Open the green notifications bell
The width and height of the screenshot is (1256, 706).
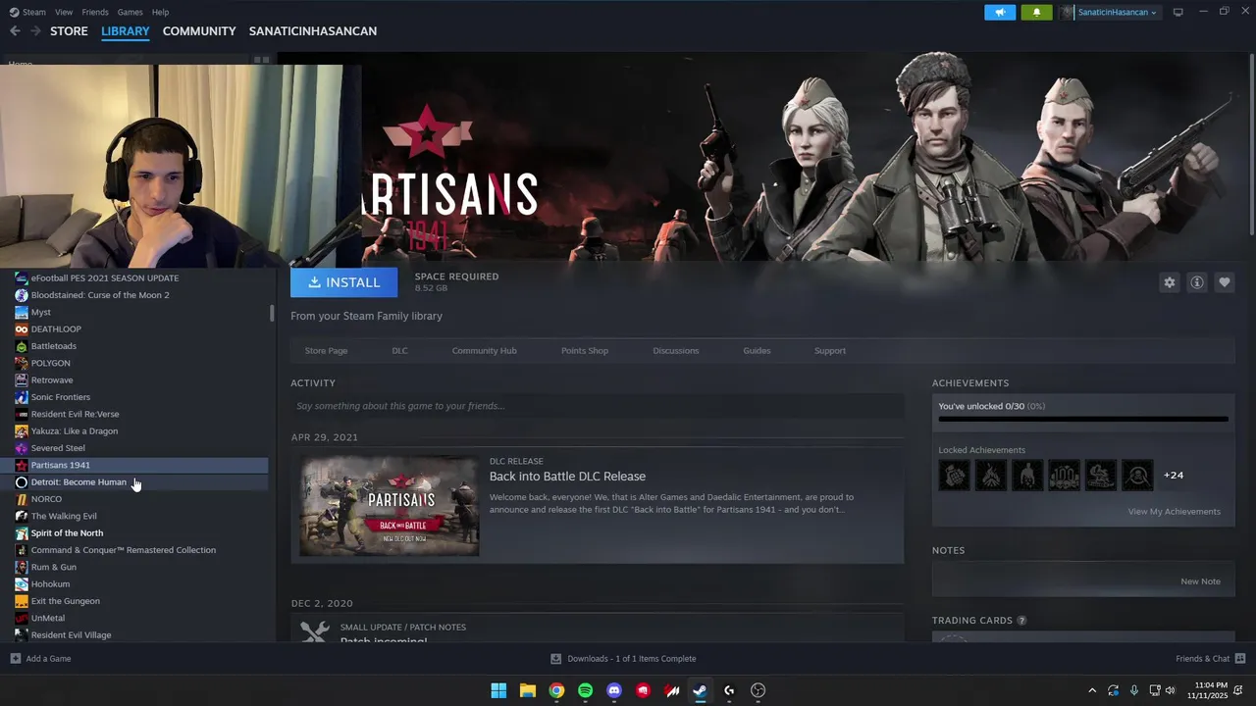tap(1036, 12)
